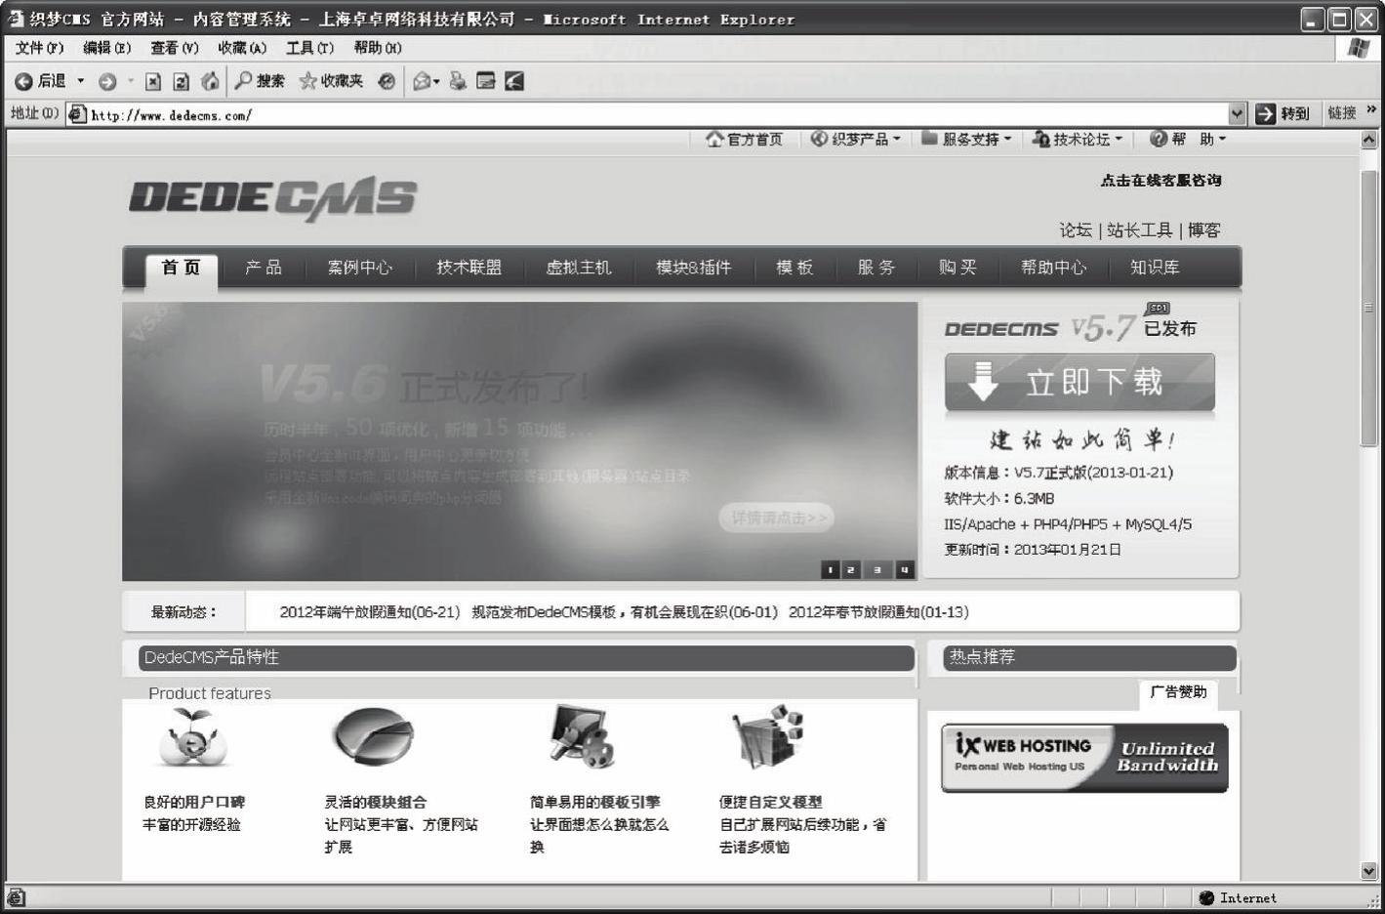Select the 服务 navigation tab

click(876, 267)
